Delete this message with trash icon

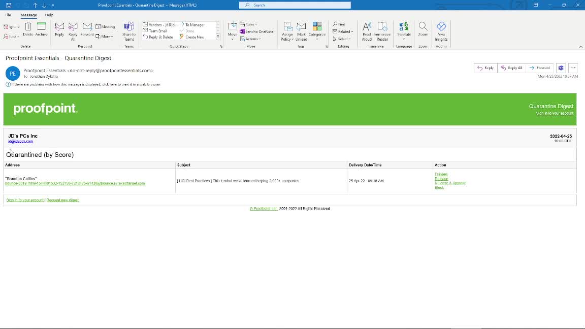(28, 29)
